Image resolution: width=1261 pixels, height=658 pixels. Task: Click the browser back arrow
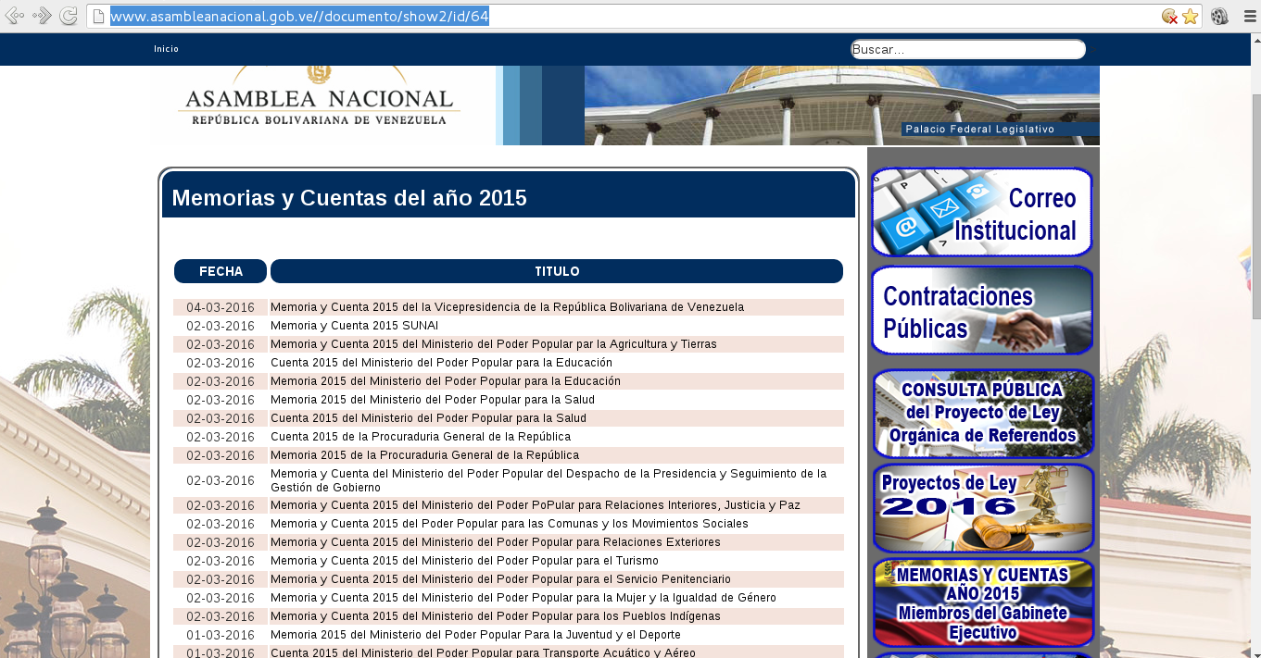tap(15, 16)
